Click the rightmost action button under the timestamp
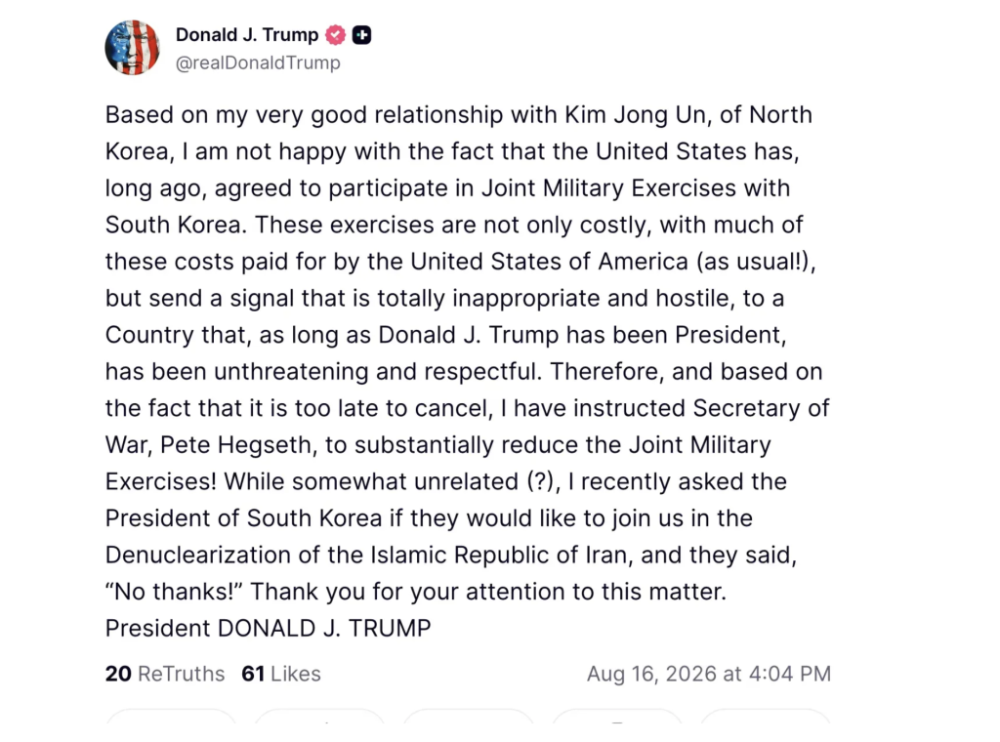Viewport: 1000px width, 742px height. [766, 718]
